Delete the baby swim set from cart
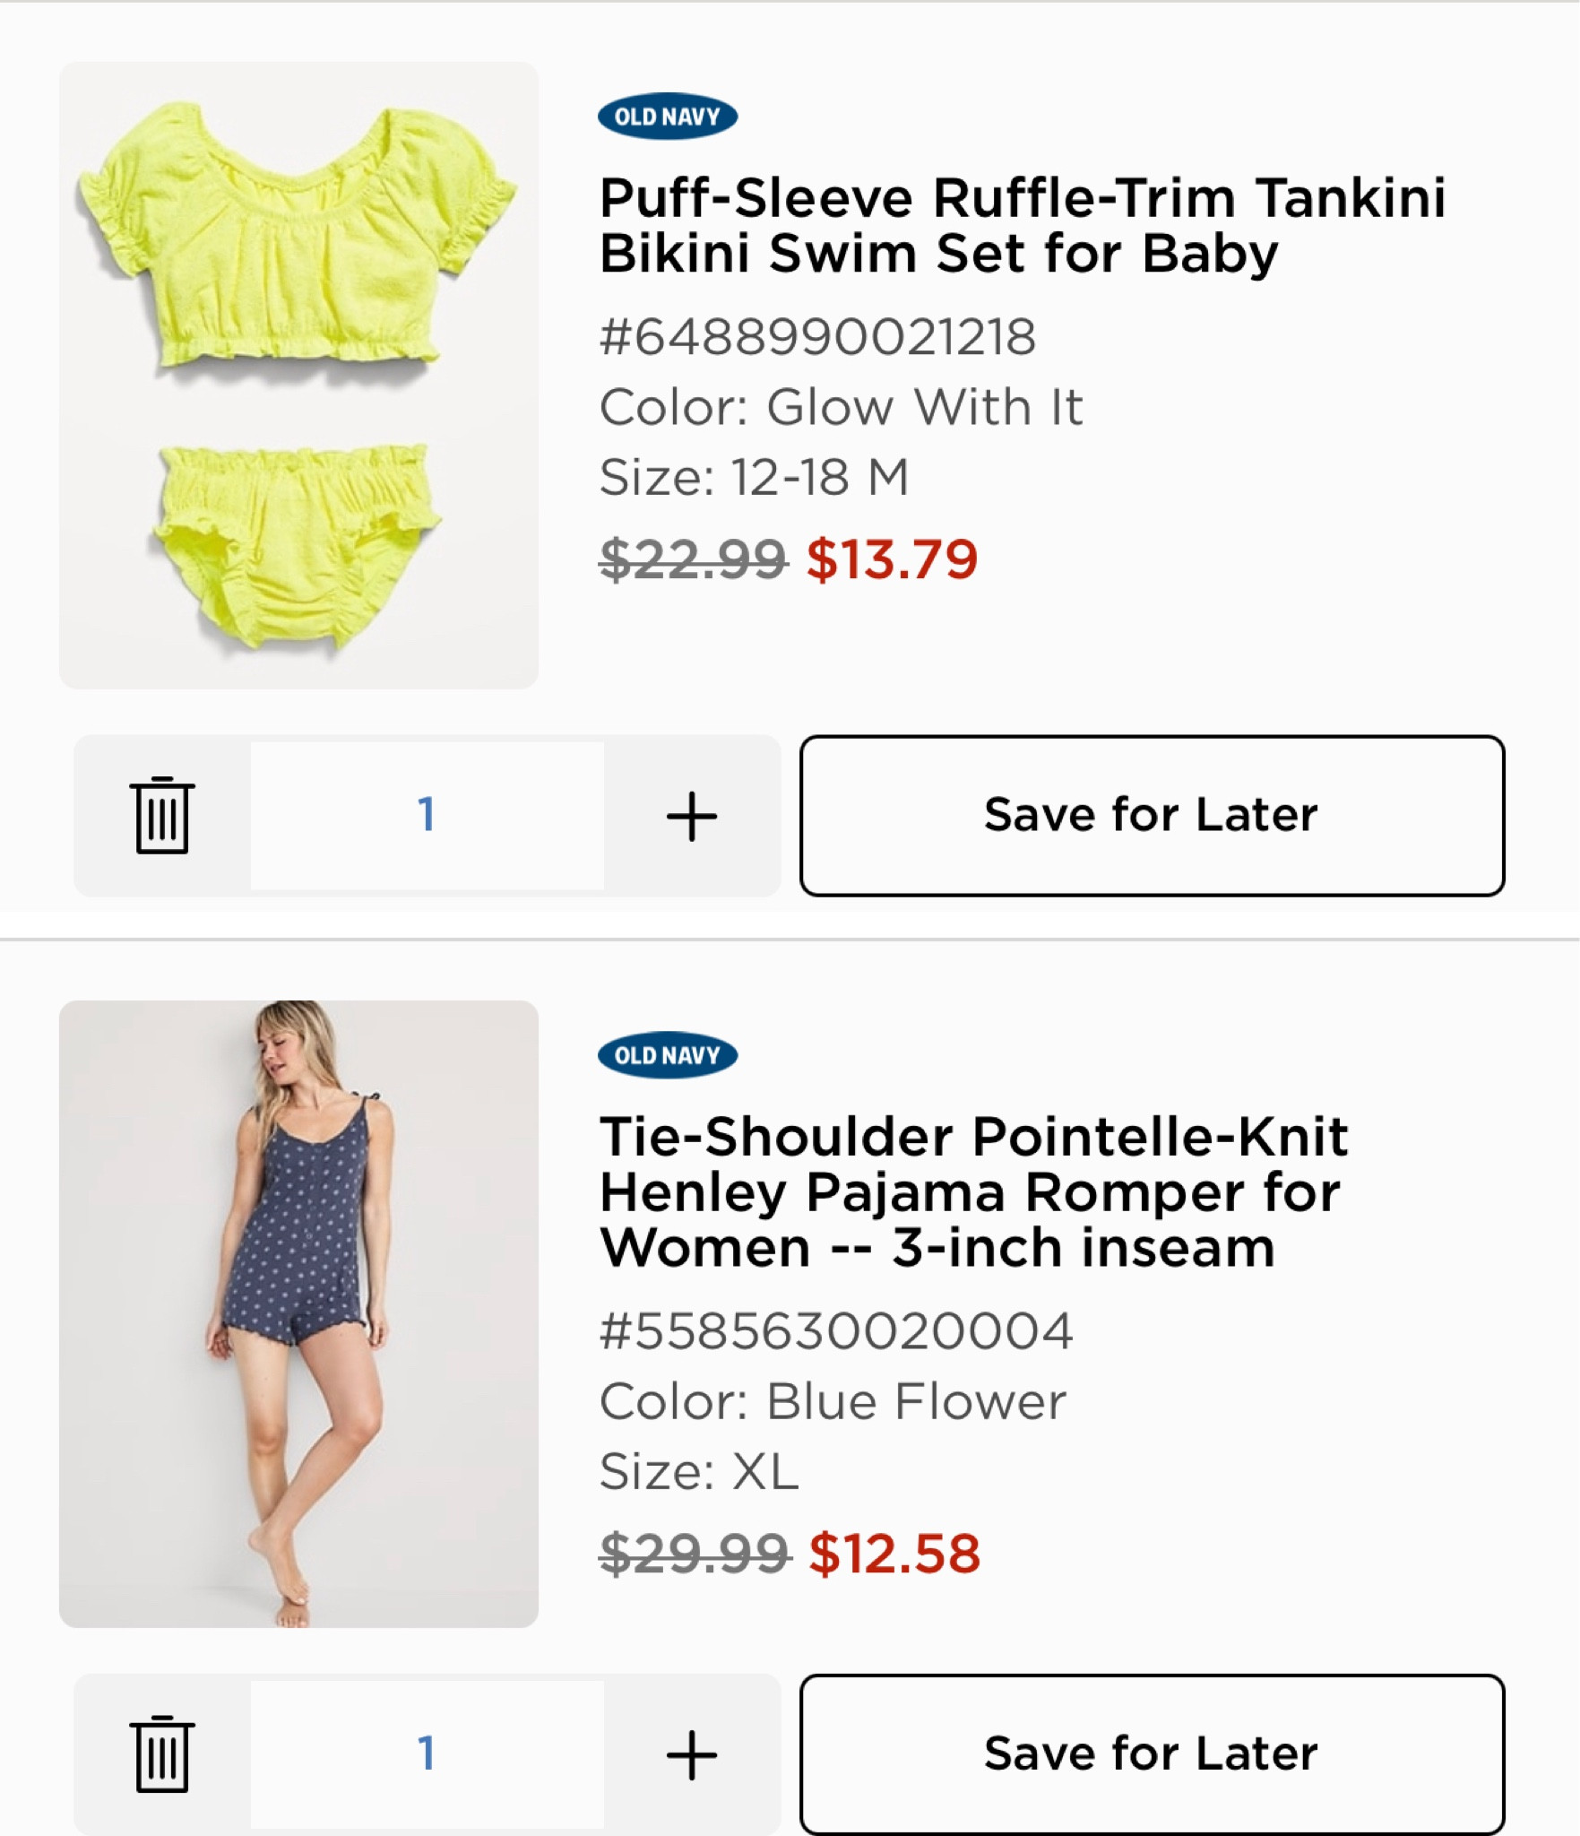The image size is (1580, 1836). (162, 815)
